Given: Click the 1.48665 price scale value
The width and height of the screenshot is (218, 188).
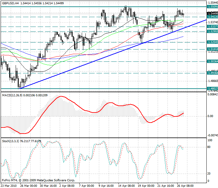Looking at the screenshot, I should pyautogui.click(x=213, y=81).
